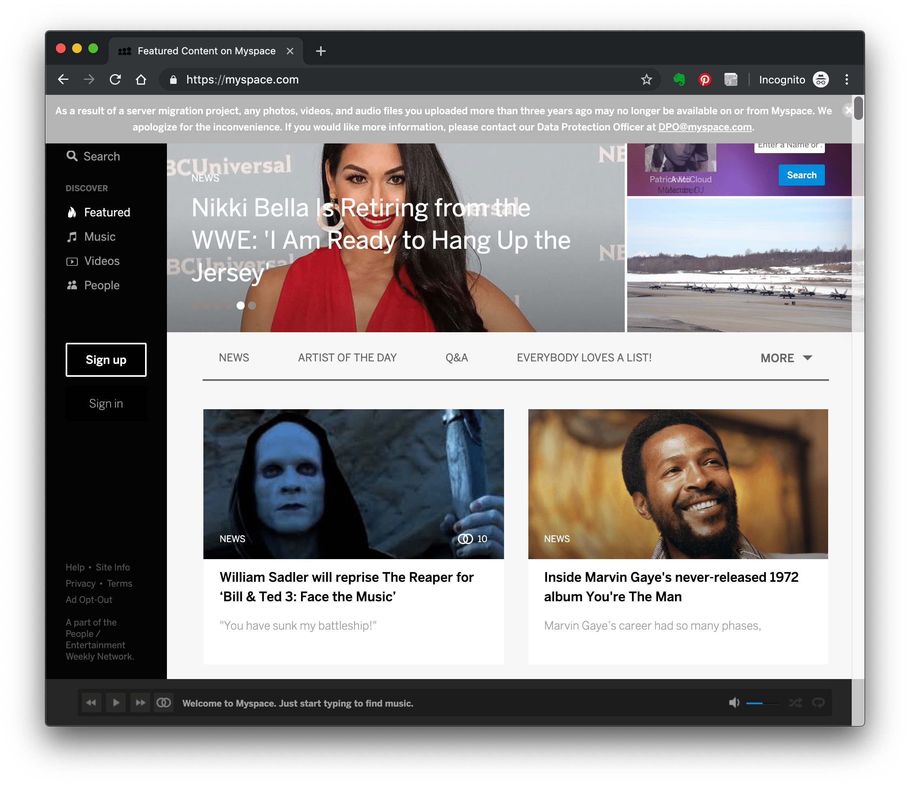This screenshot has width=910, height=786.
Task: Play music in the bottom player
Action: 116,703
